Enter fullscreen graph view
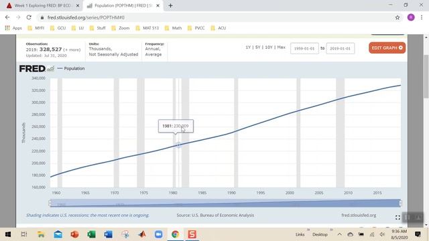The width and height of the screenshot is (429, 241). 397,217
